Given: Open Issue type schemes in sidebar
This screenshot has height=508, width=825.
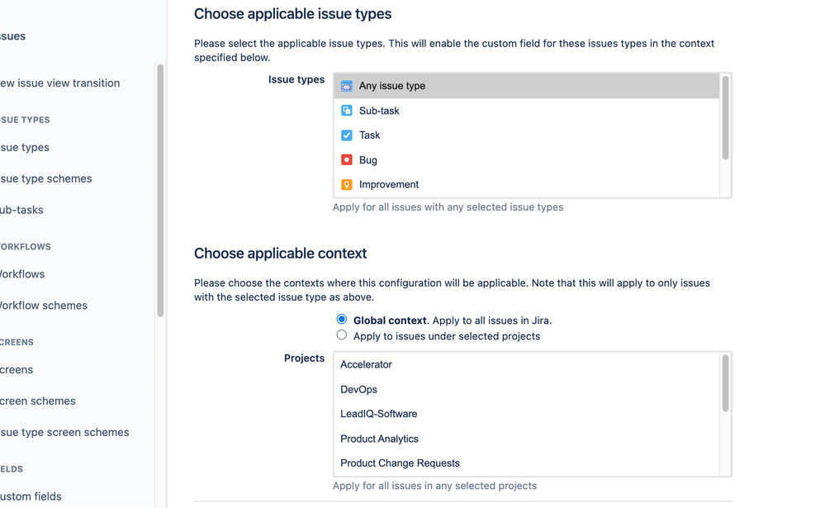Looking at the screenshot, I should pos(46,178).
